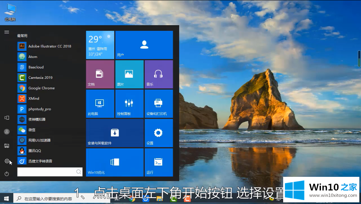Open the 安装与卸载软件 tile
361x204 pixels.
[115, 133]
